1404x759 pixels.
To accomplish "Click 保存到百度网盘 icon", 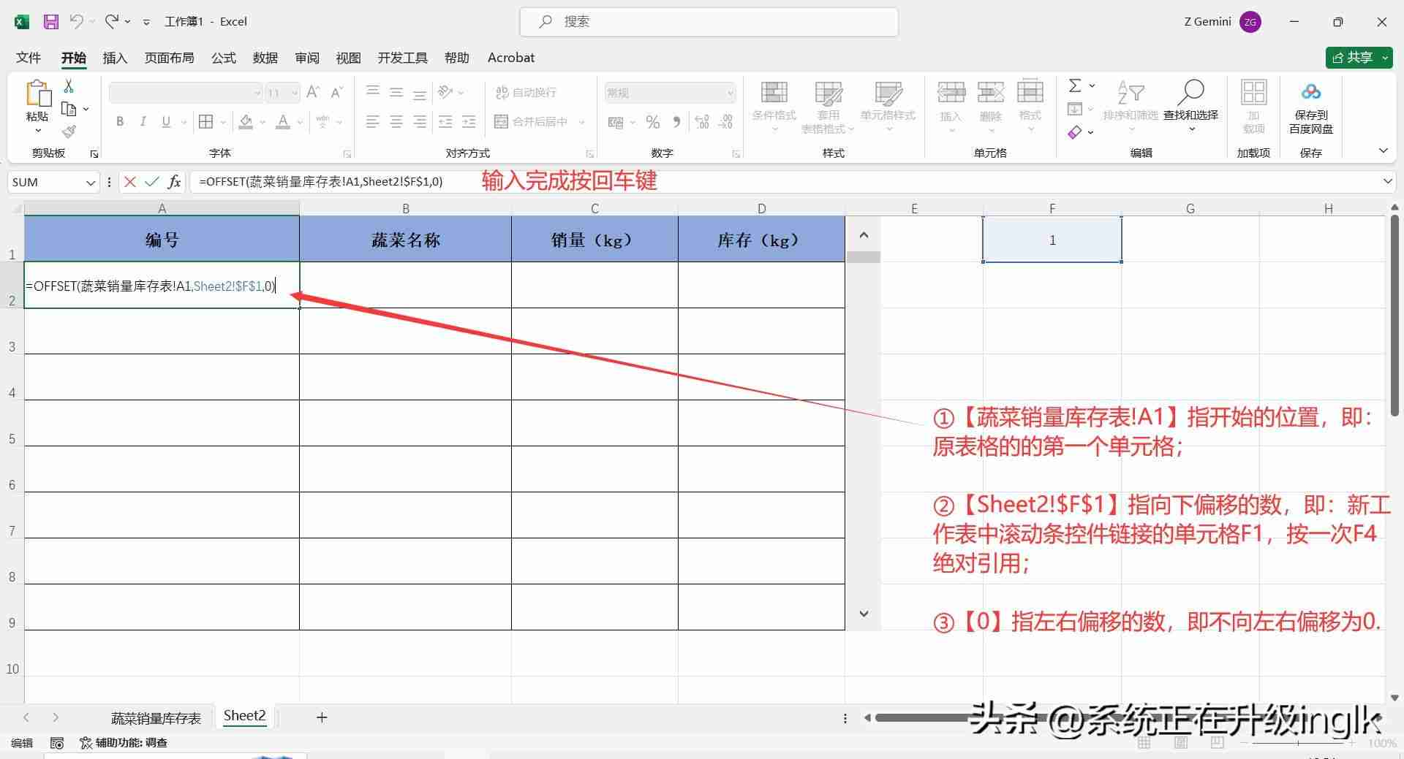I will [1311, 107].
